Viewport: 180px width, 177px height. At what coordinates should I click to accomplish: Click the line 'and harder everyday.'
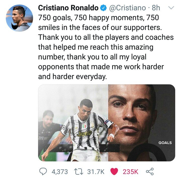(x=72, y=77)
